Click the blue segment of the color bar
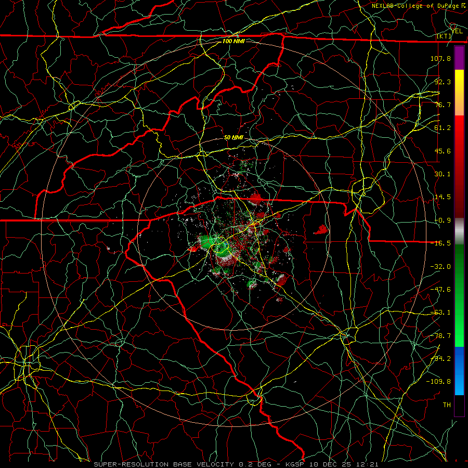The image size is (468, 468). click(459, 371)
